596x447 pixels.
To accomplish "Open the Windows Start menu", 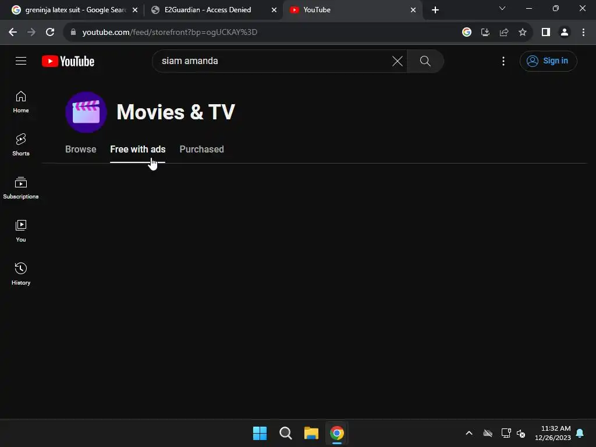I will tap(260, 433).
